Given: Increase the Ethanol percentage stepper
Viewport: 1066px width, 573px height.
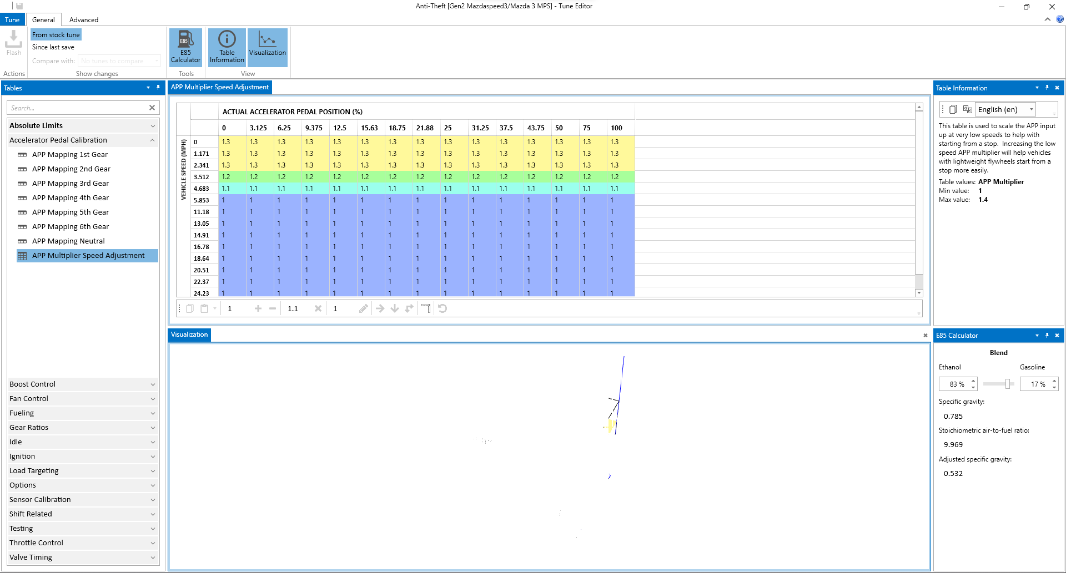Looking at the screenshot, I should [x=973, y=381].
